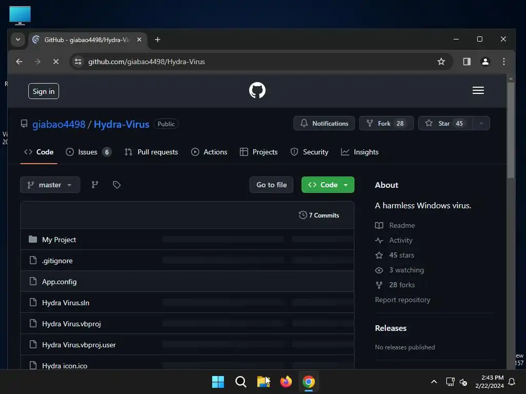Screen dimensions: 526x394
Task: Expand the Star lists dropdown arrow
Action: tap(481, 123)
